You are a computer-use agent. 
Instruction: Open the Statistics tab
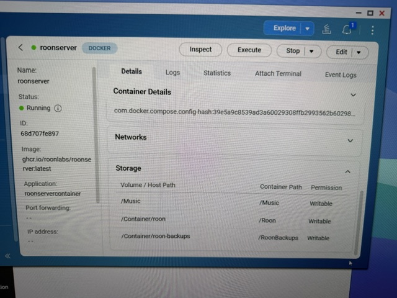click(x=217, y=73)
